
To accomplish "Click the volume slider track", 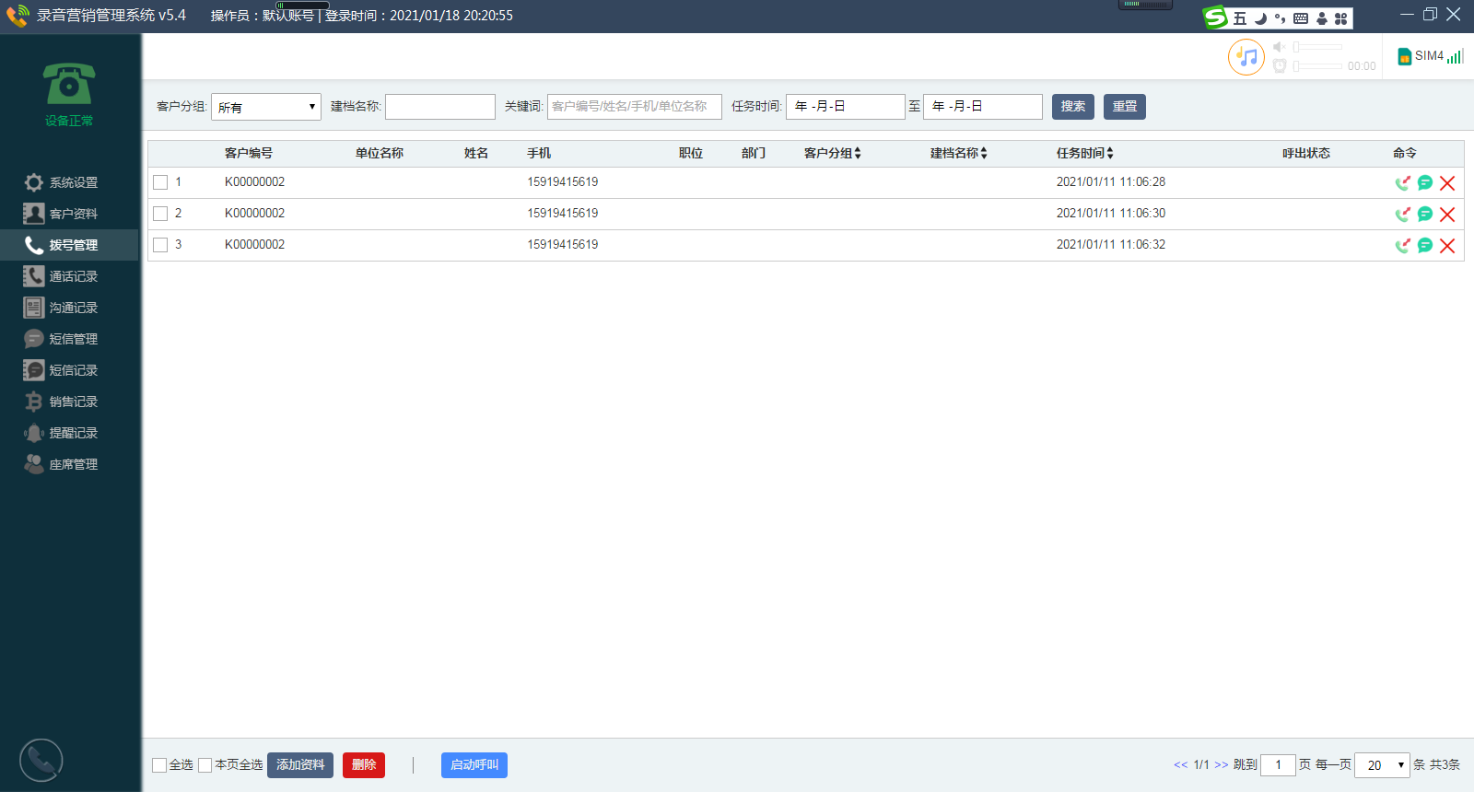I will tap(1319, 47).
